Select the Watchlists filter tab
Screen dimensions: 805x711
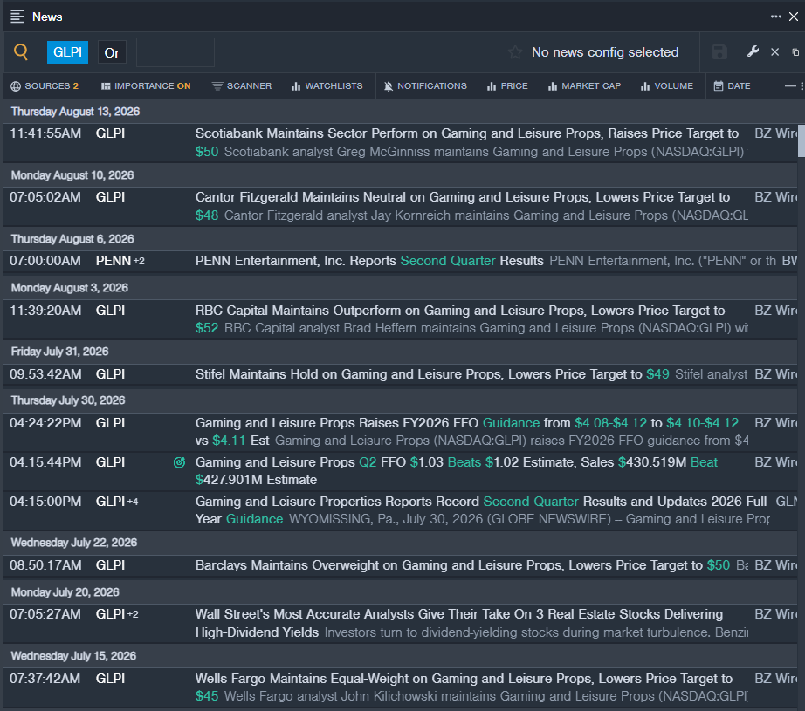(x=327, y=86)
